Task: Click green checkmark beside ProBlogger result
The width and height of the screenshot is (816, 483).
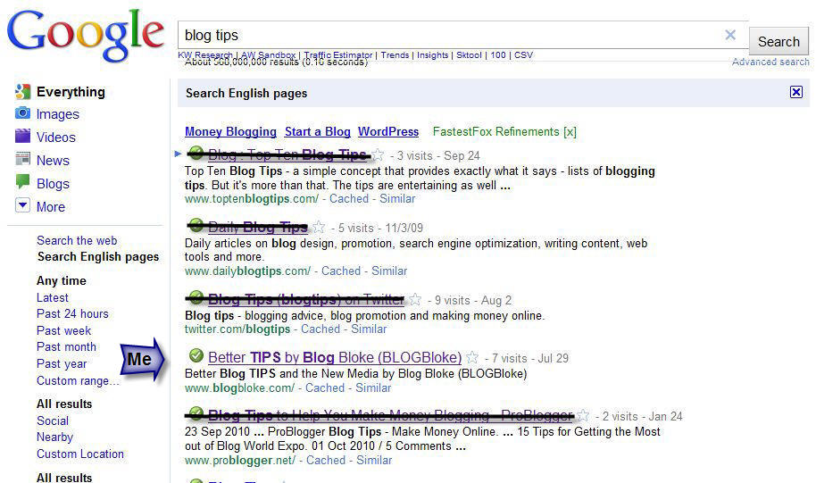Action: tap(196, 413)
